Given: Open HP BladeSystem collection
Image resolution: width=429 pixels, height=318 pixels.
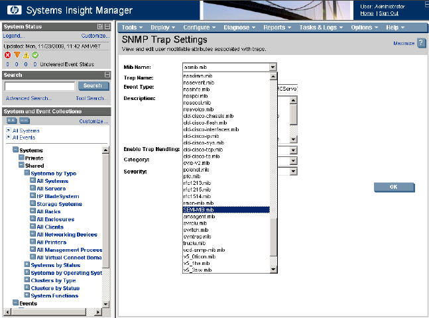Looking at the screenshot, I should (58, 196).
